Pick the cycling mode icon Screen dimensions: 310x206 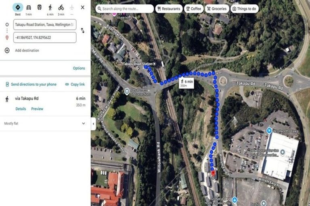(61, 8)
